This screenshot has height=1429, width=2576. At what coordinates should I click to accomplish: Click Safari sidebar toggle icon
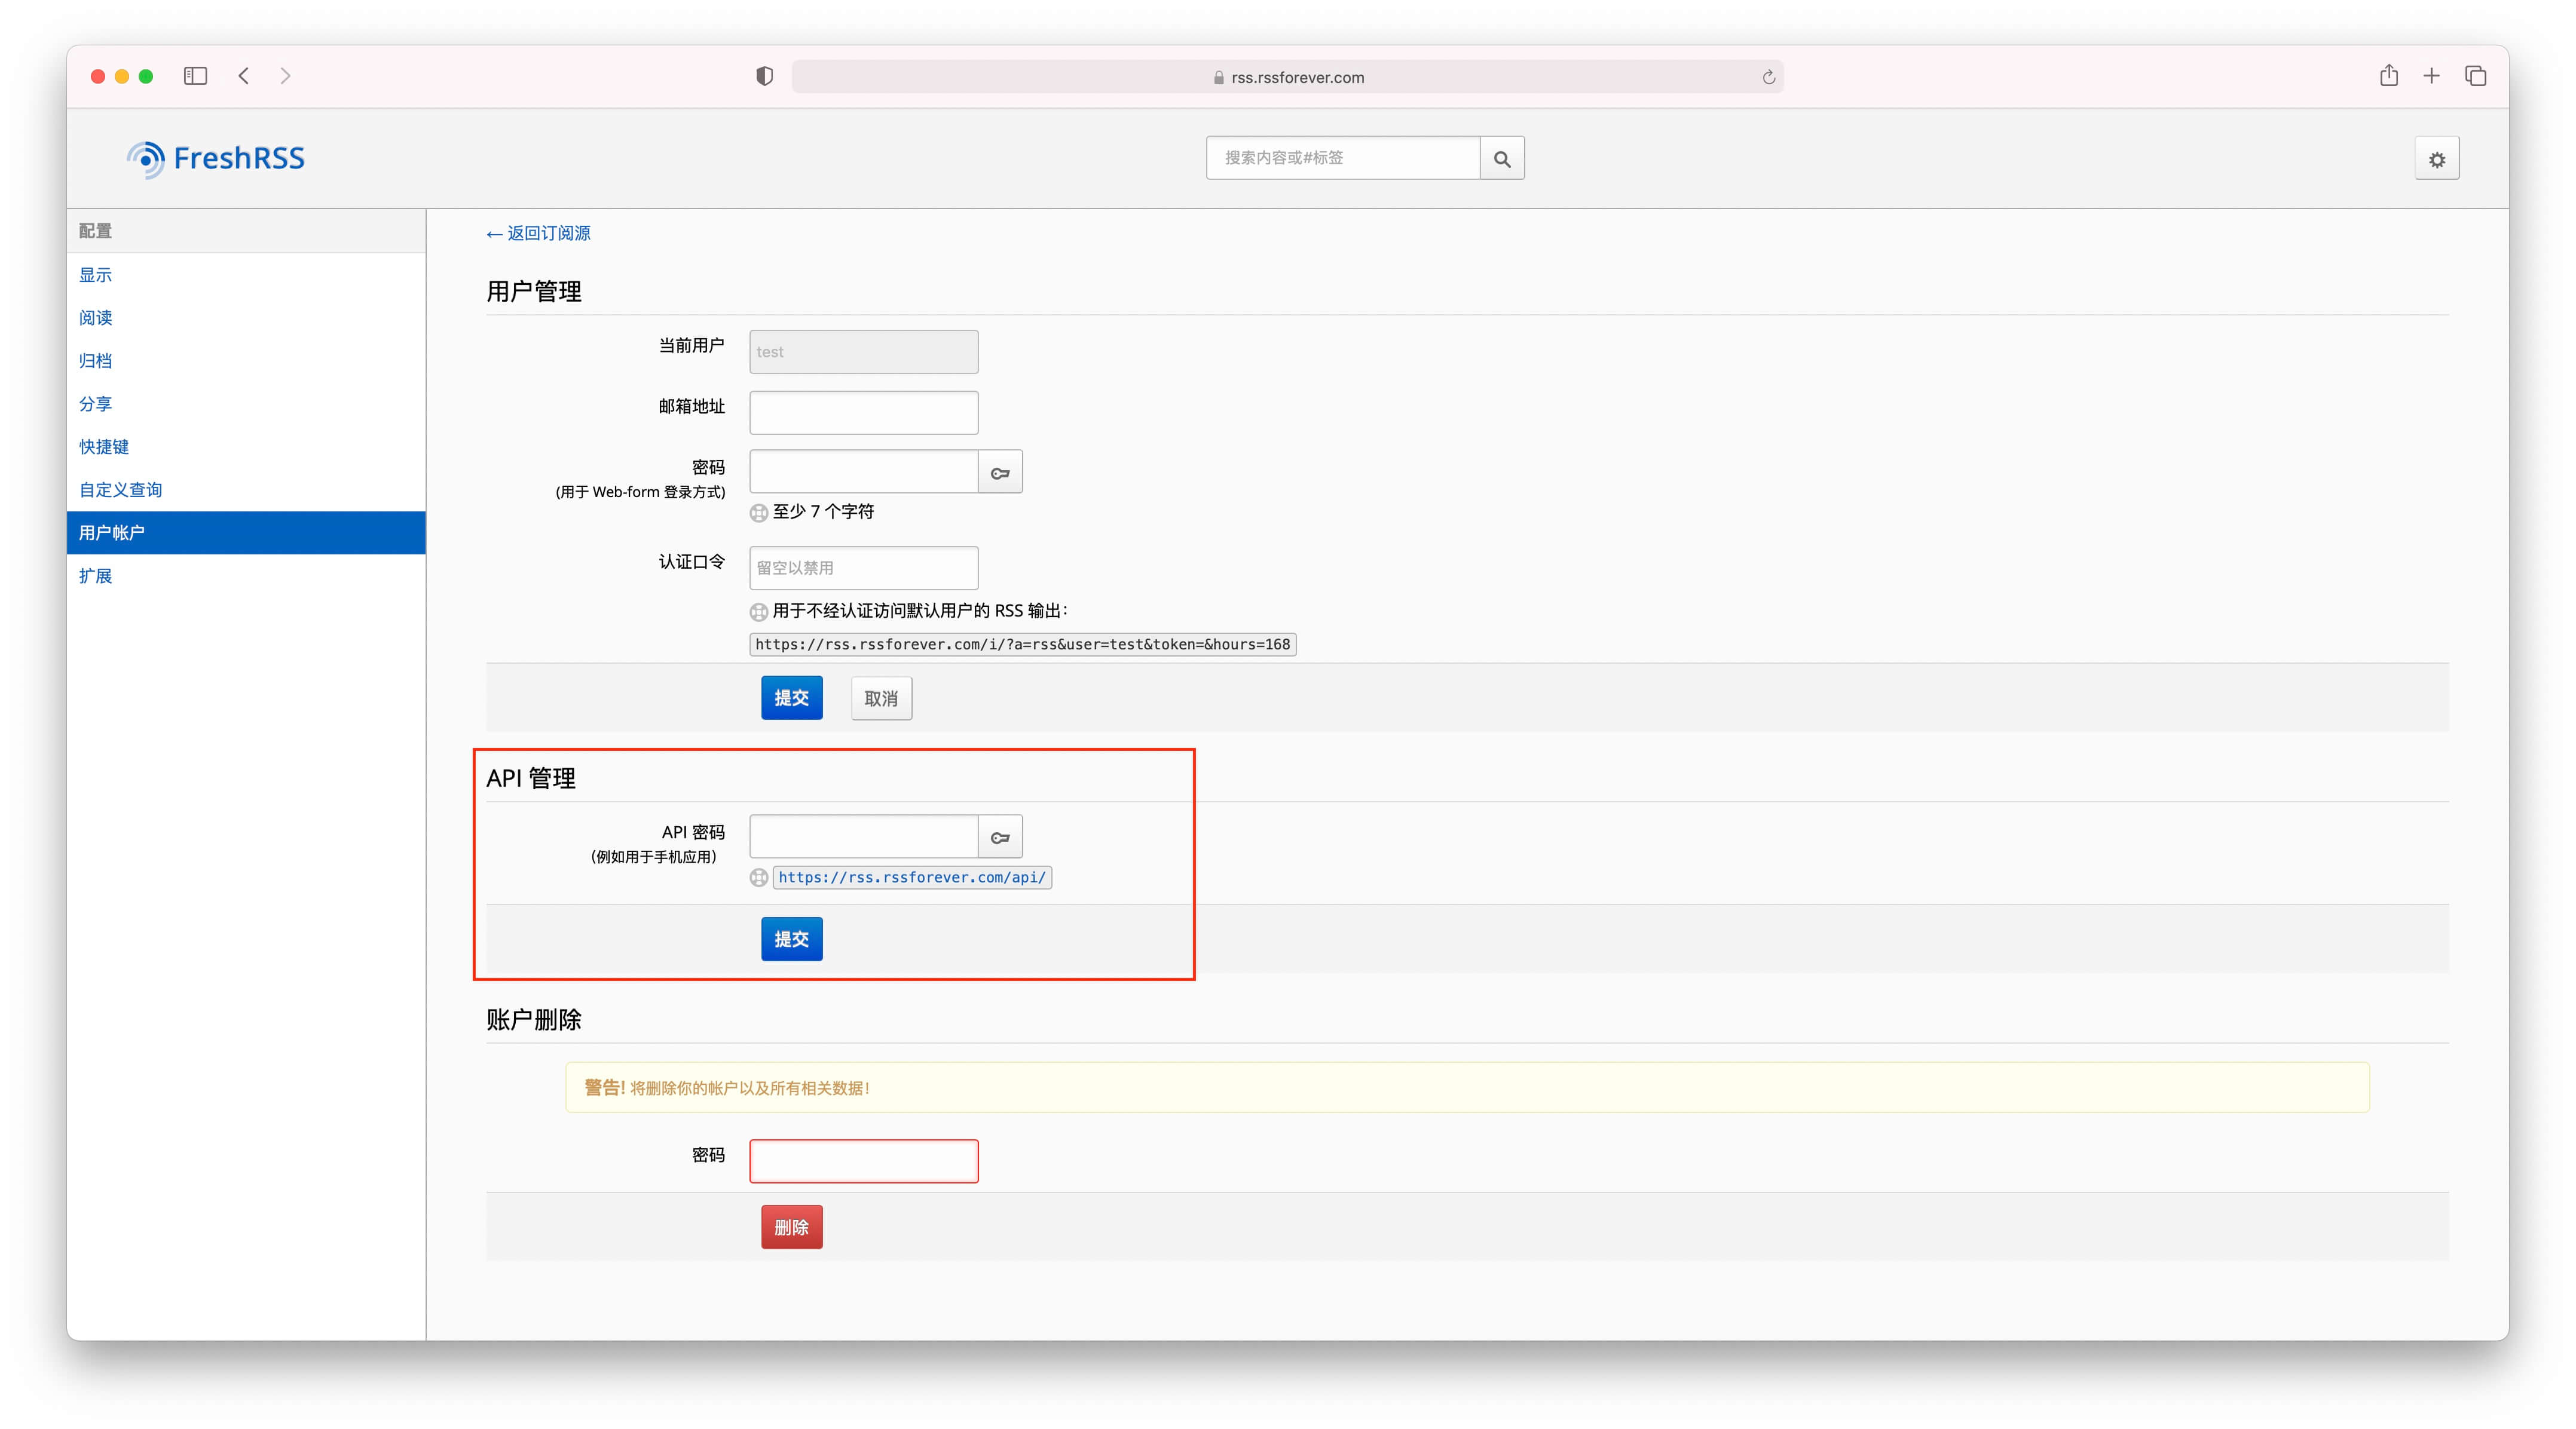pos(195,76)
